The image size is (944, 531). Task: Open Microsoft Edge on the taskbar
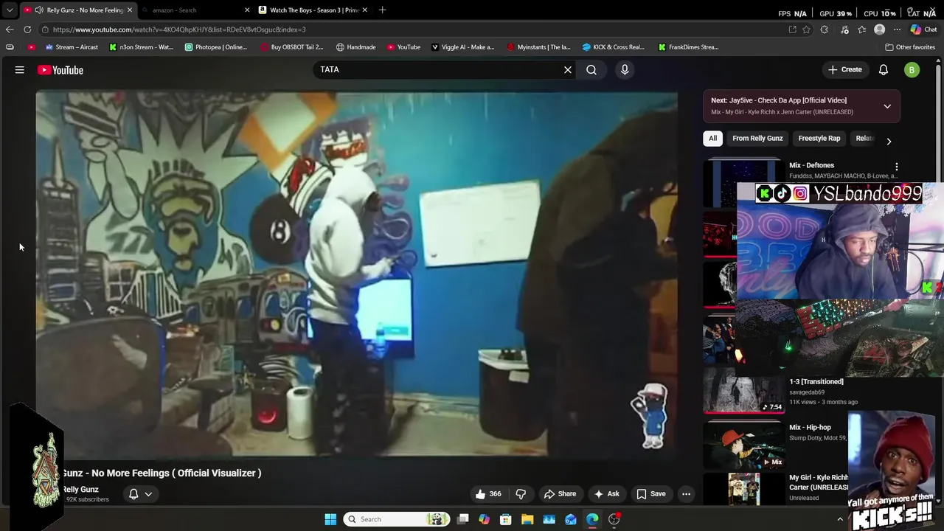click(x=592, y=519)
